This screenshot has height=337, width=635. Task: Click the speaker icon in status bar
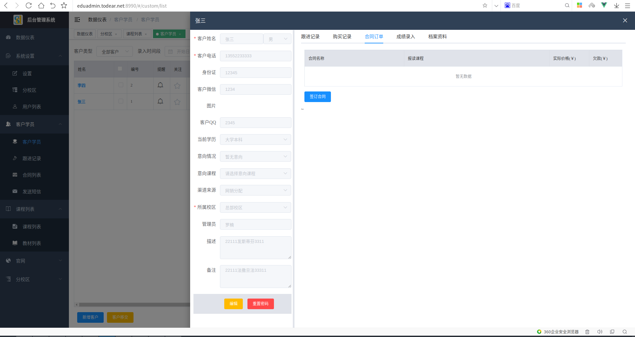point(600,332)
